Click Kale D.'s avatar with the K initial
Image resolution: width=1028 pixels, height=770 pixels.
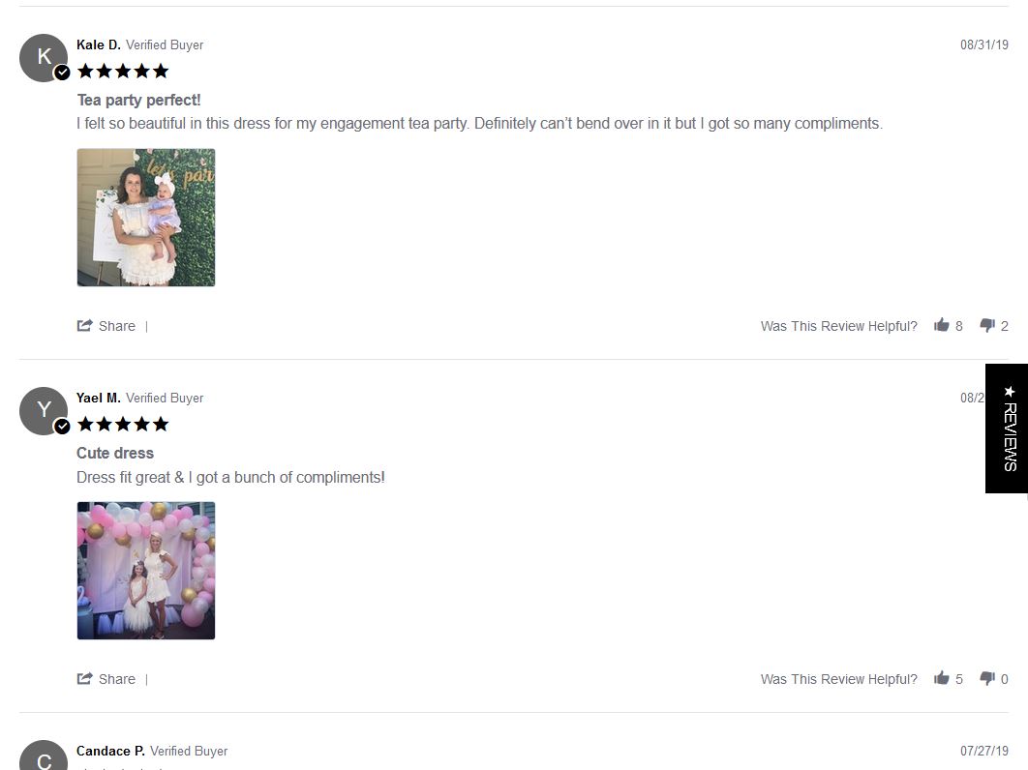click(x=44, y=58)
